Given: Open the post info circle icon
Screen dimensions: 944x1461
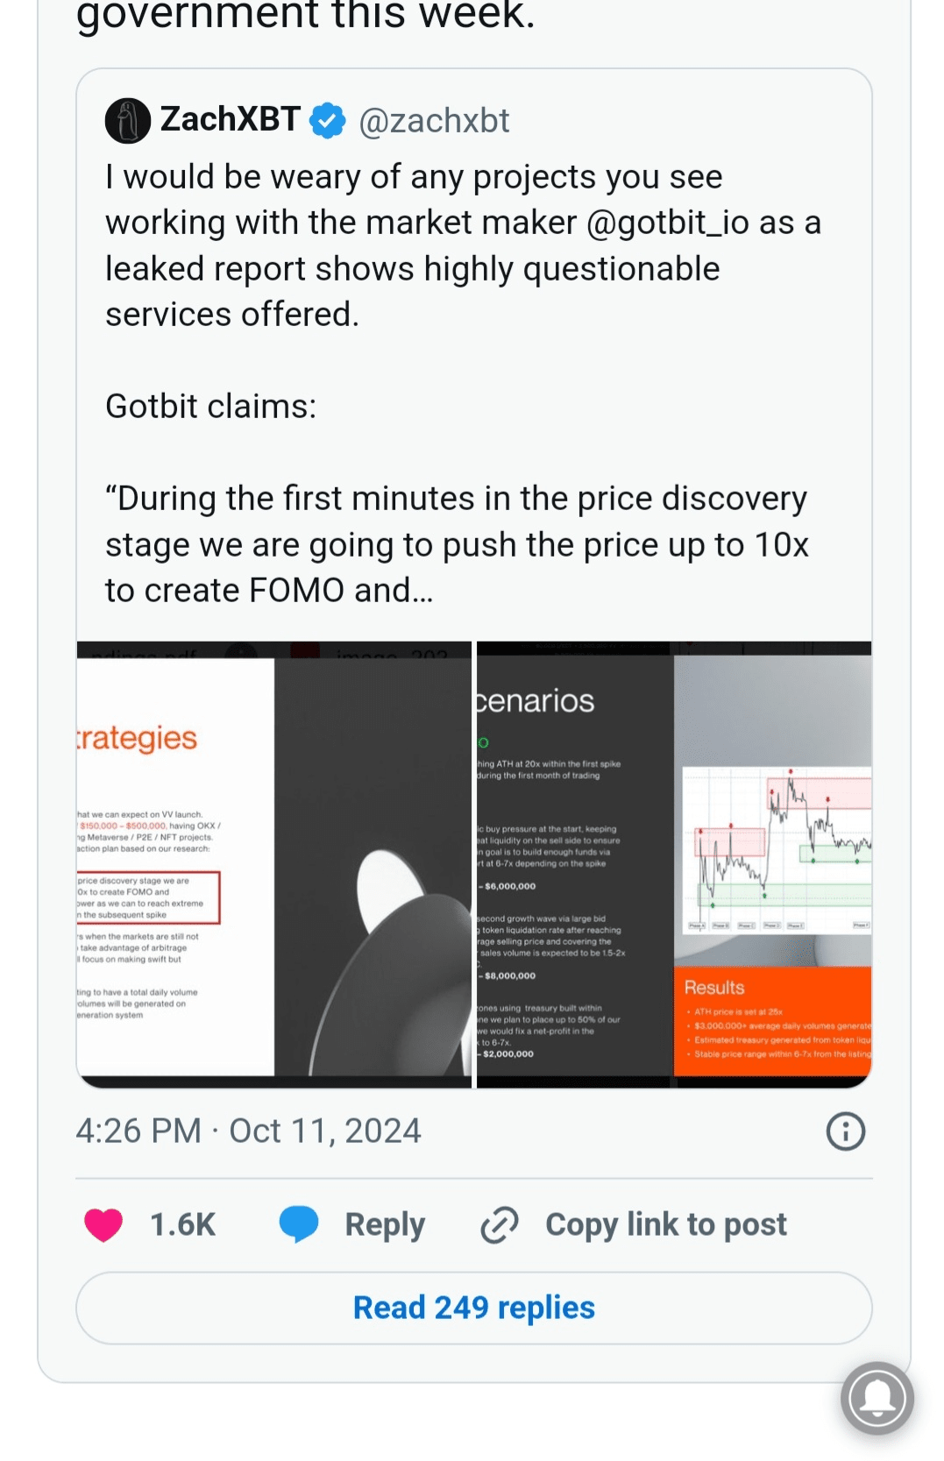Looking at the screenshot, I should click(845, 1131).
